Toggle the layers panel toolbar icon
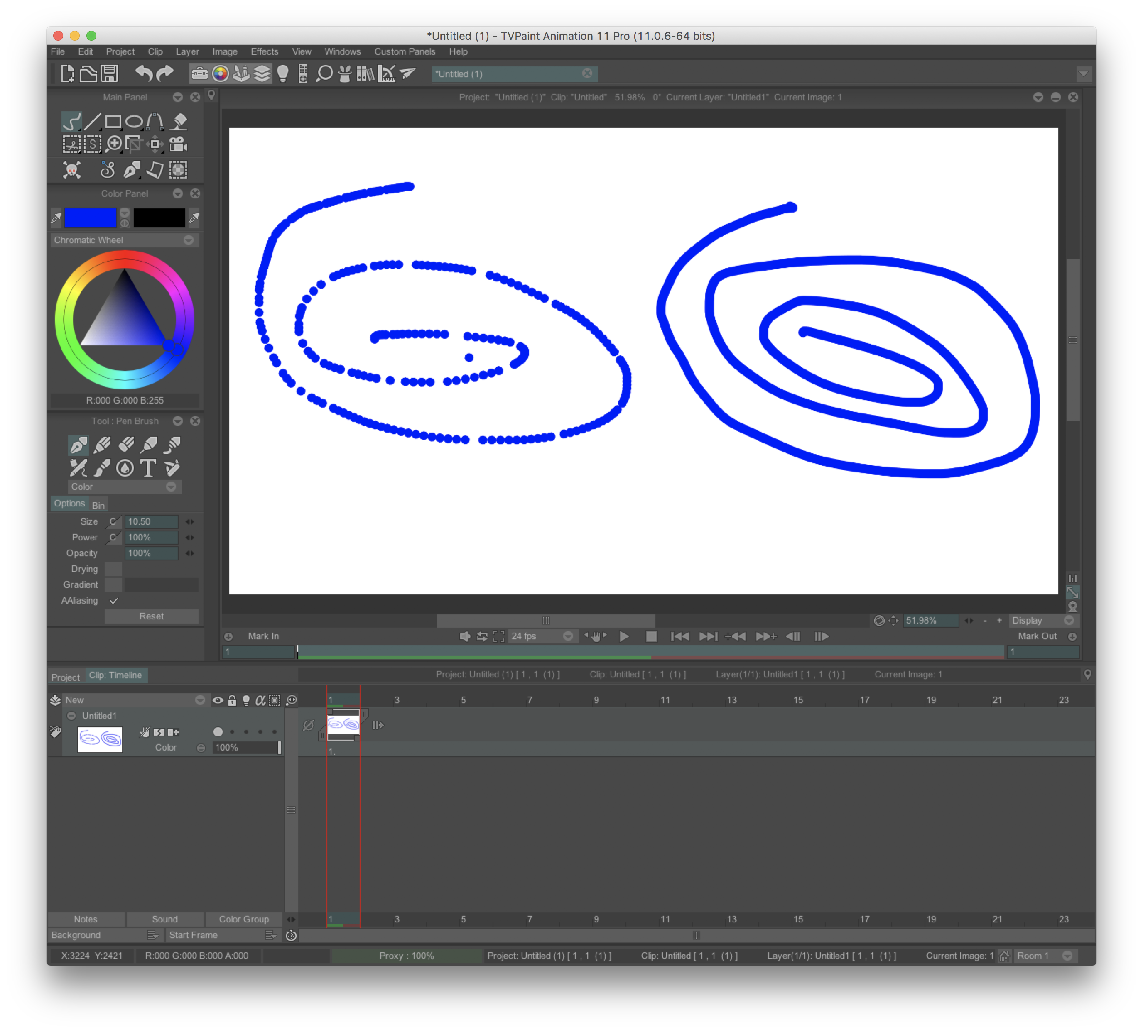 pos(262,73)
